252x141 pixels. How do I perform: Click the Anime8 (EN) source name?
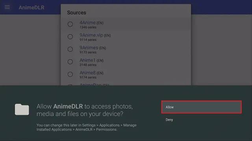[91, 73]
